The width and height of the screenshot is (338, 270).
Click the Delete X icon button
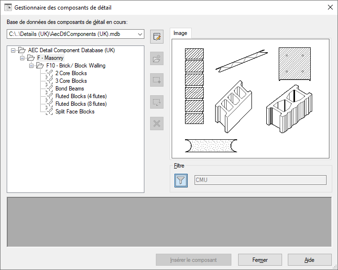point(157,124)
